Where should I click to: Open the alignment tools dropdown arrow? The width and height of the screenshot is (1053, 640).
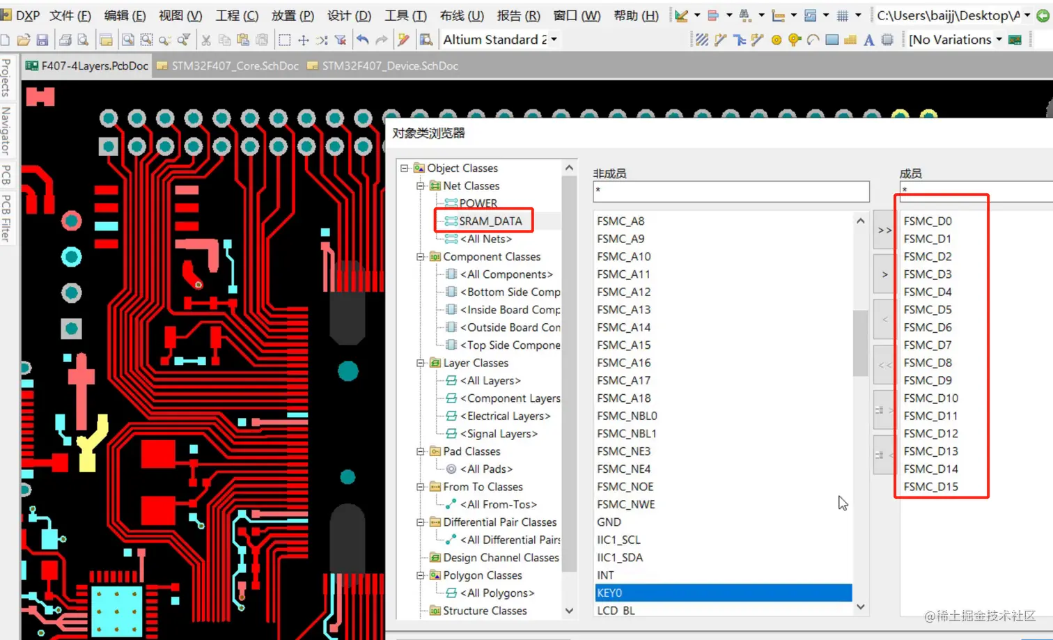click(x=729, y=15)
